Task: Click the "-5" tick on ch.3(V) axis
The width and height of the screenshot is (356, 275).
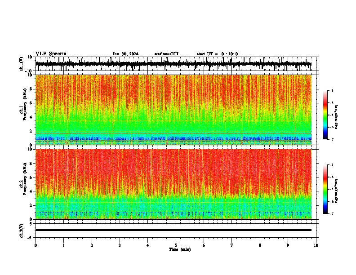Action: click(x=30, y=238)
